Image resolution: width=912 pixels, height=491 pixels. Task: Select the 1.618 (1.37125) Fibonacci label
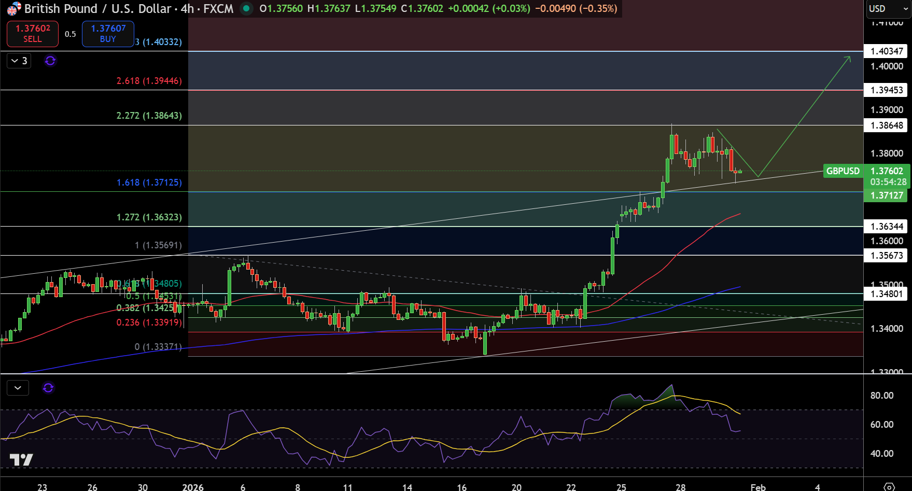(x=149, y=183)
